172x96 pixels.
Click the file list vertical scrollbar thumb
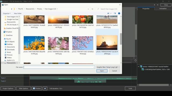tap(121, 39)
